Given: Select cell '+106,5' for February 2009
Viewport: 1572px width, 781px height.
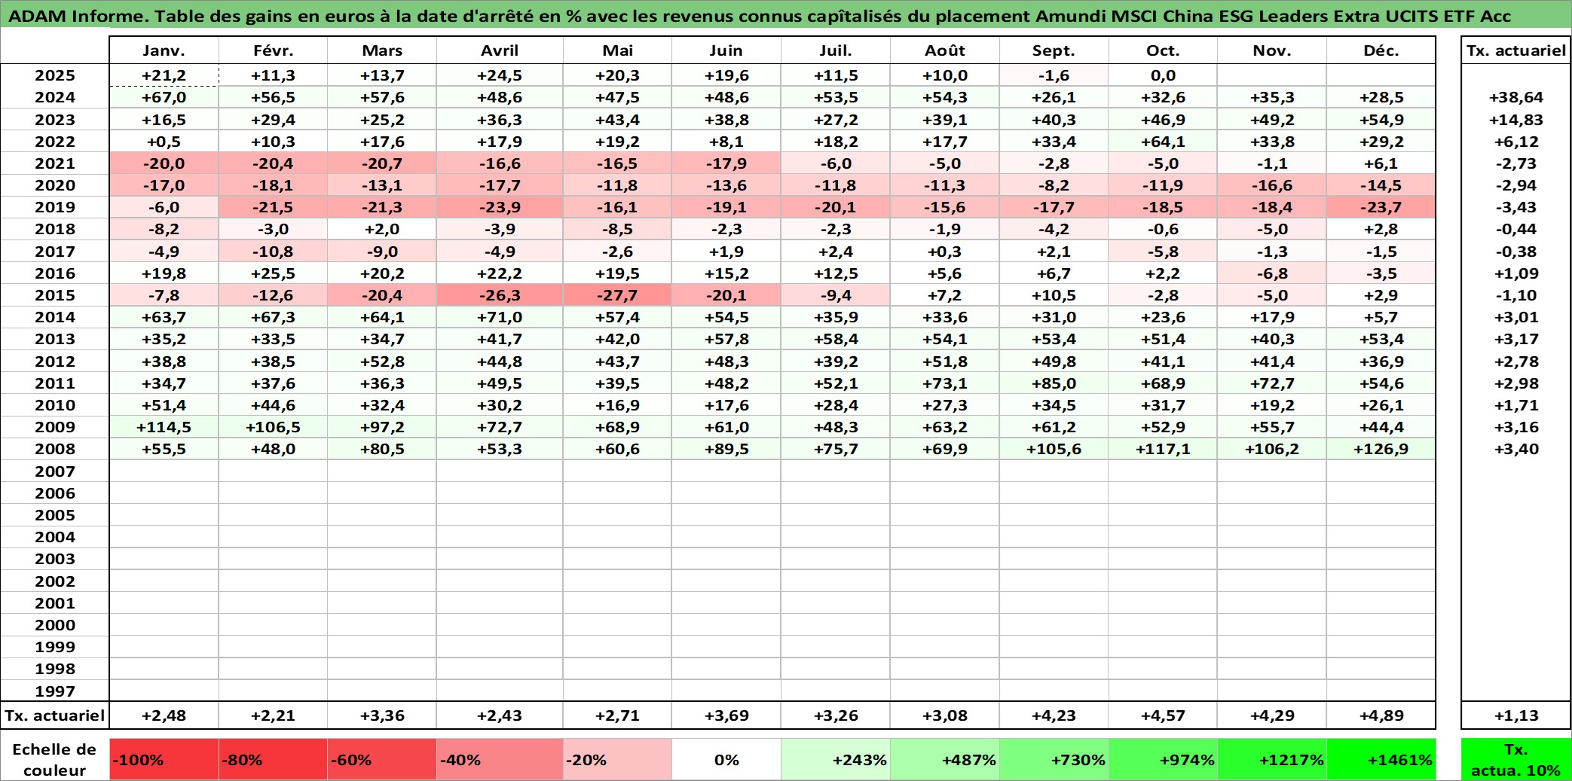Looking at the screenshot, I should click(x=273, y=427).
